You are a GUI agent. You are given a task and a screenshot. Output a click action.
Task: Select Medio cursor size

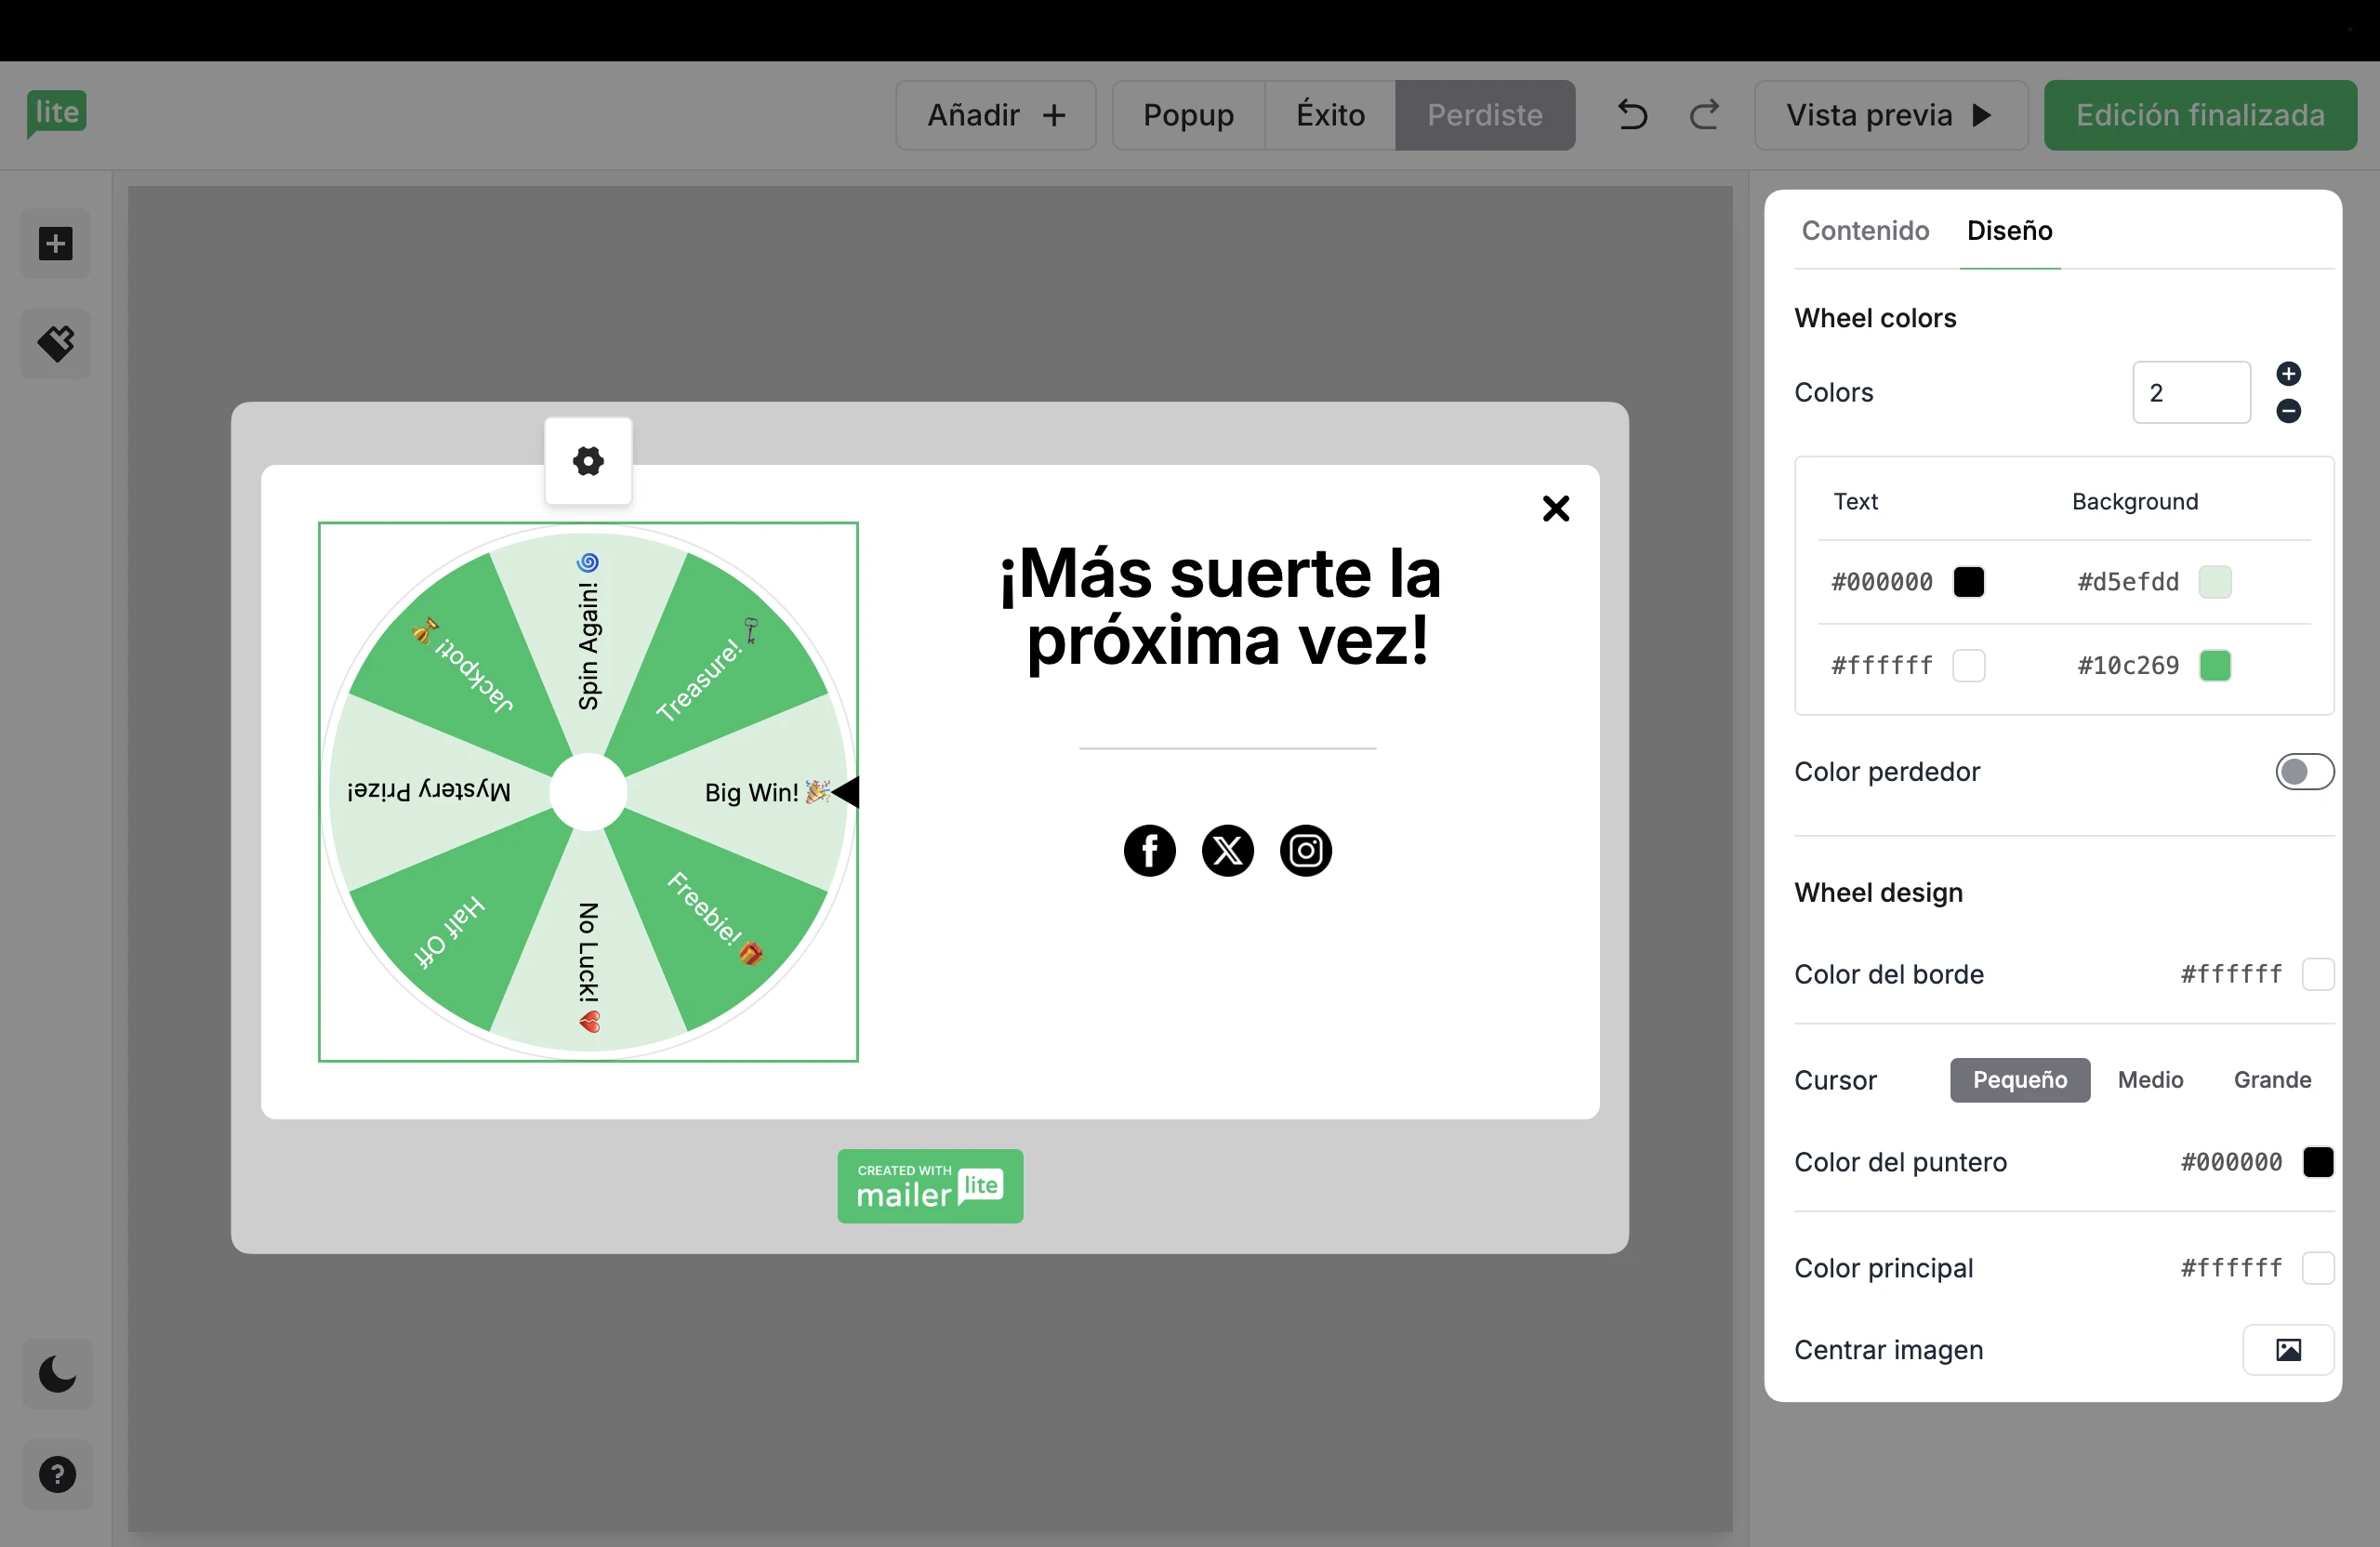(2150, 1080)
